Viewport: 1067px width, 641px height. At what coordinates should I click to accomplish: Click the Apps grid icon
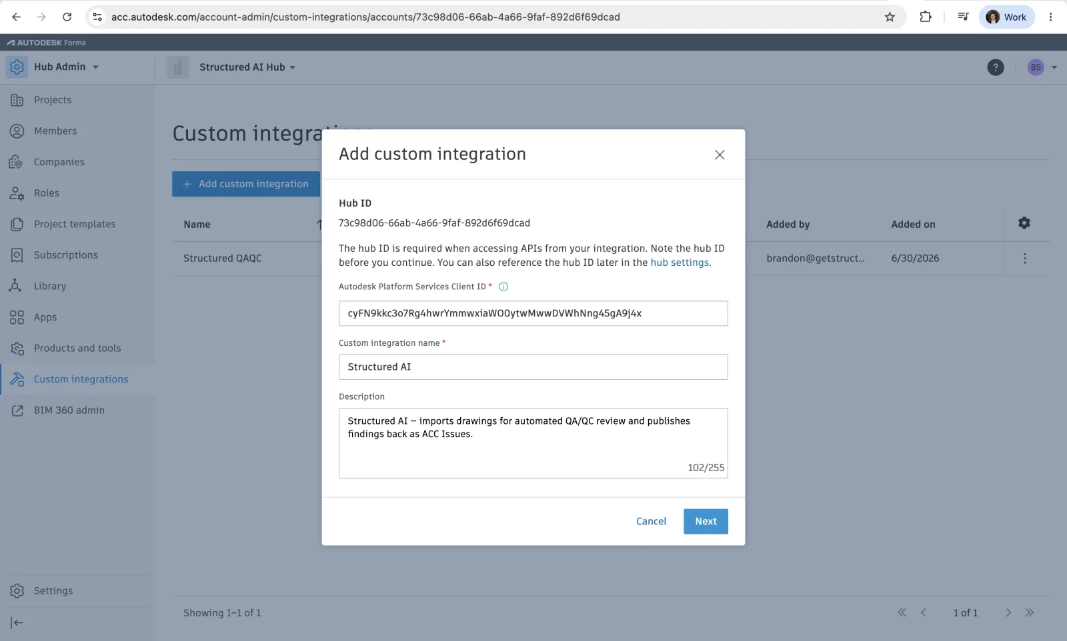17,317
